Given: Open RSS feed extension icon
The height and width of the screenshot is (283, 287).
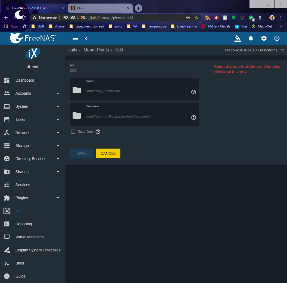Looking at the screenshot, I should pos(207,18).
